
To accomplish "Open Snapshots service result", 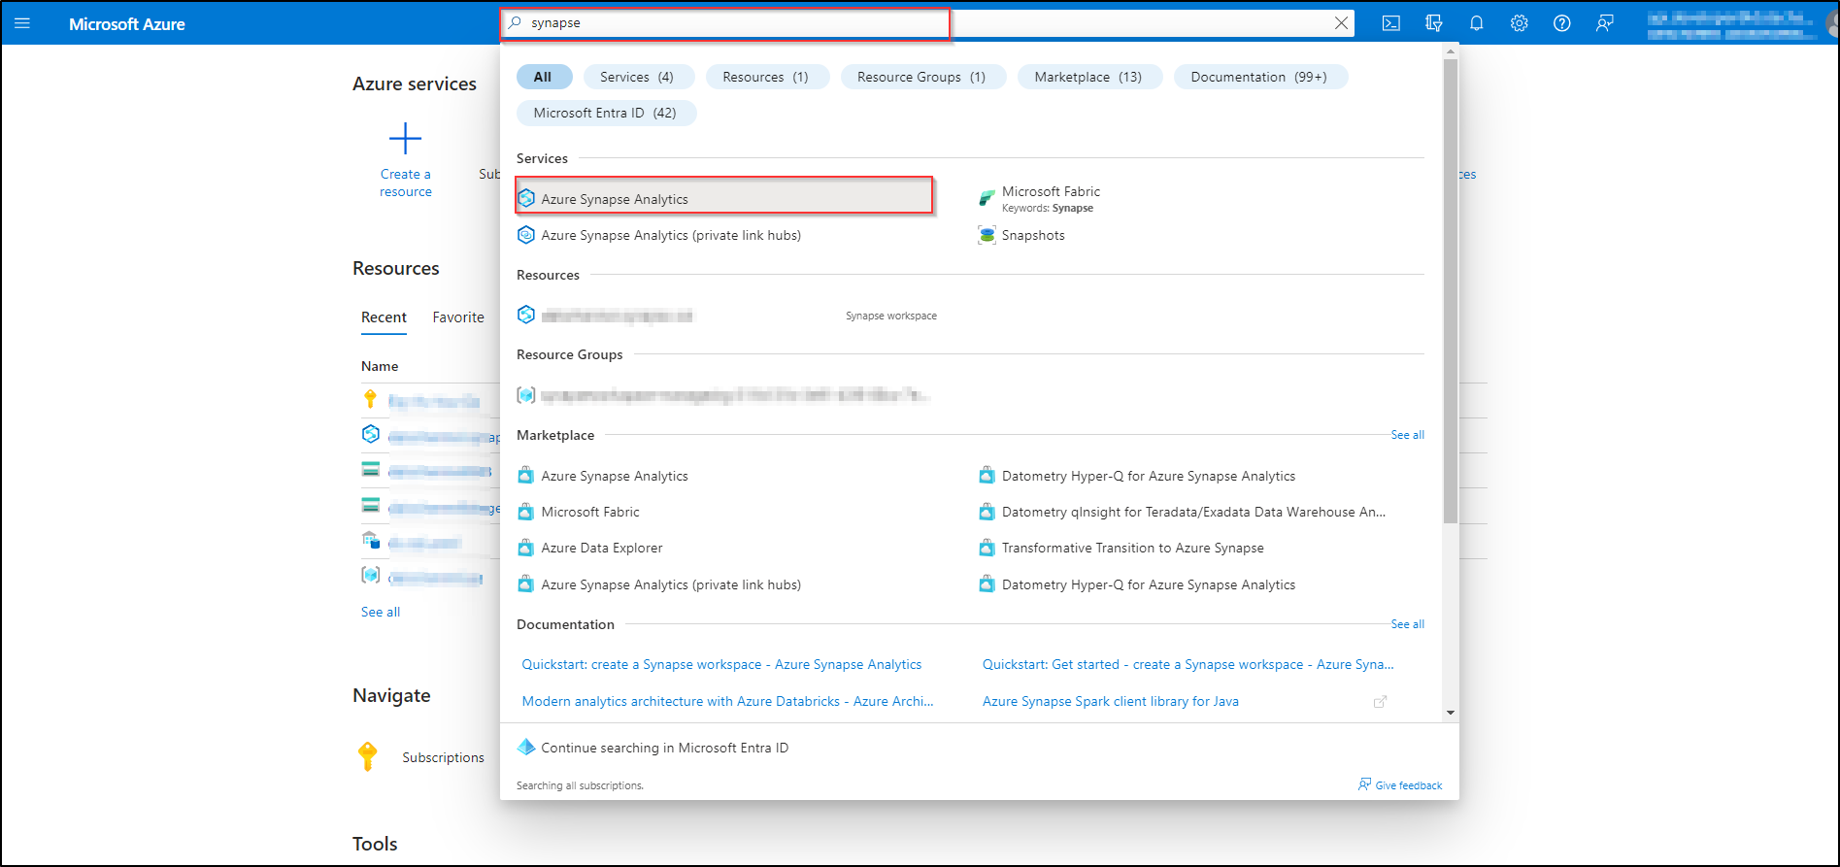I will point(1033,235).
